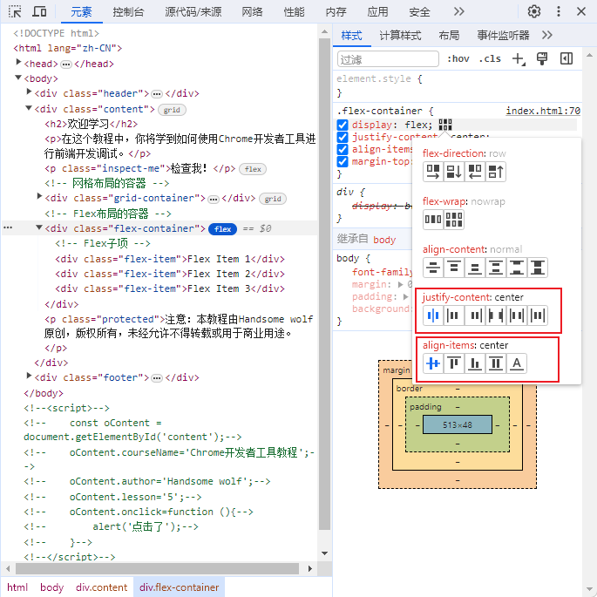Toggle flex badge on p.inspect-me

(x=253, y=169)
